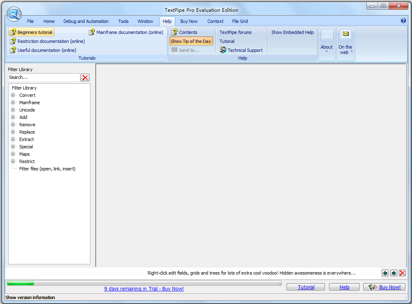Screen dimensions: 412x304
Task: Show previous tip with left arrow
Action: click(x=385, y=273)
